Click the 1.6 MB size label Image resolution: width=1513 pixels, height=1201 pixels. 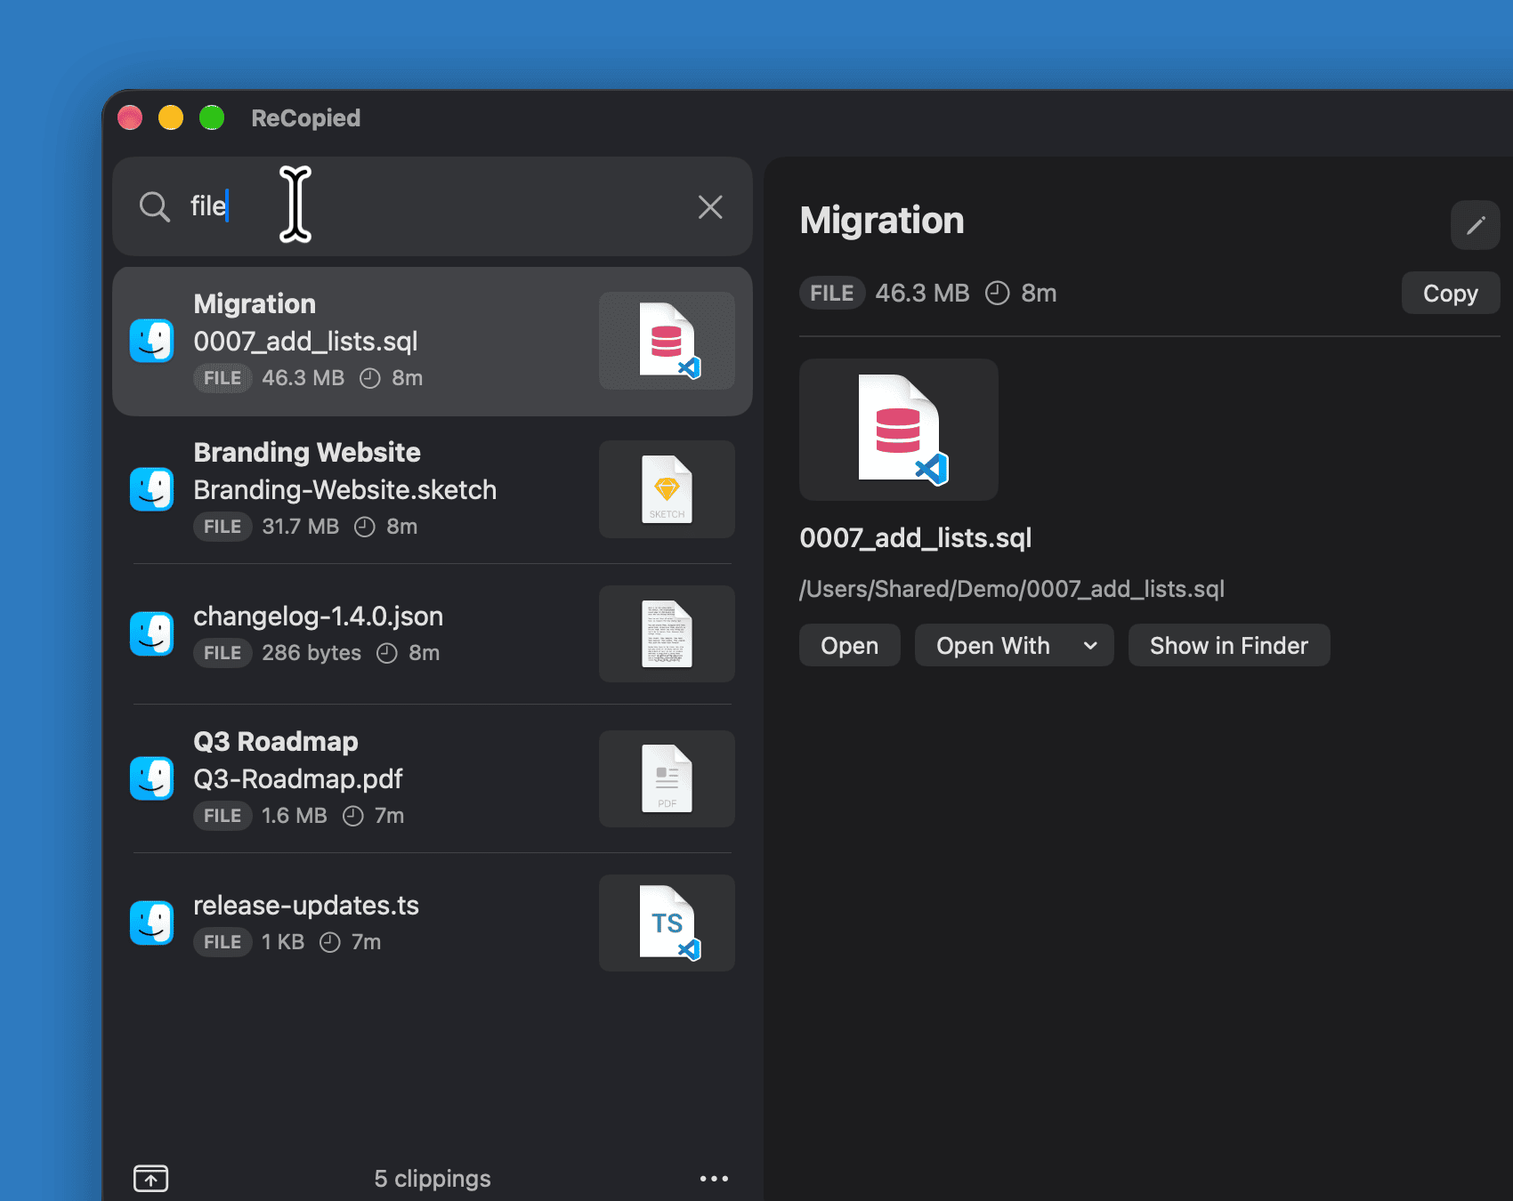295,816
